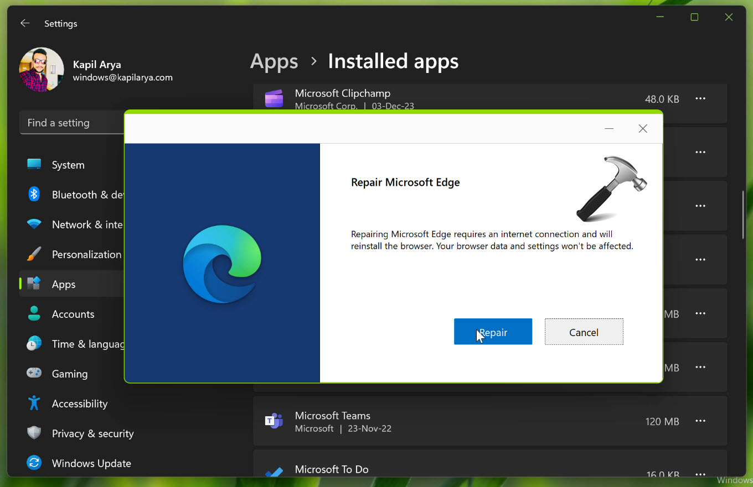Click the installed apps list scrollbar
The height and width of the screenshot is (487, 753).
point(743,216)
